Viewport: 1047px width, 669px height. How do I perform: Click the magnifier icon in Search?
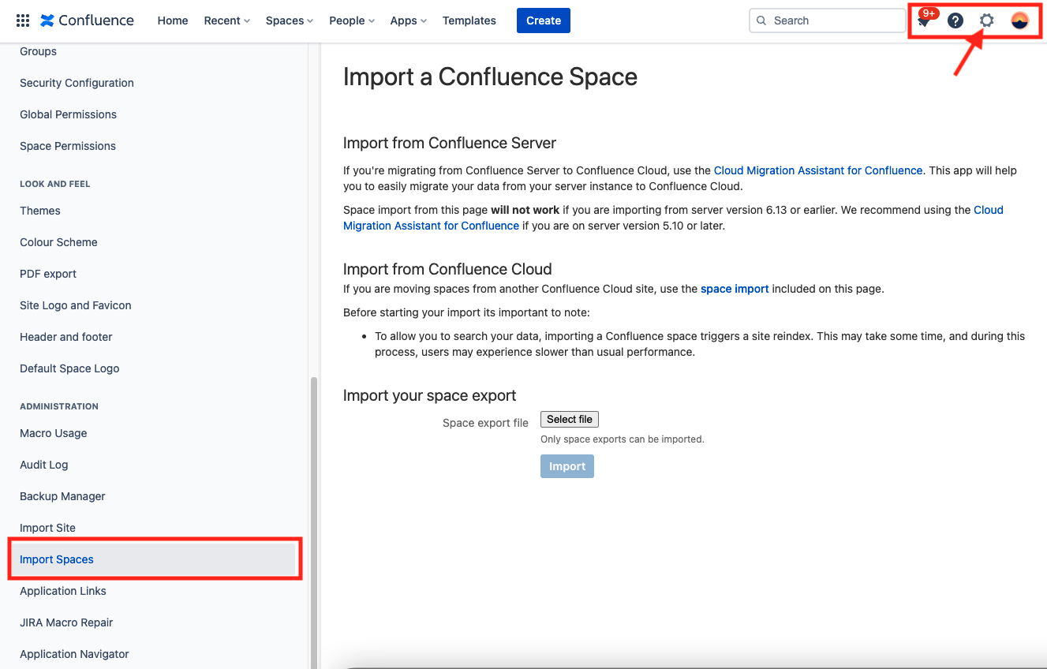[761, 21]
